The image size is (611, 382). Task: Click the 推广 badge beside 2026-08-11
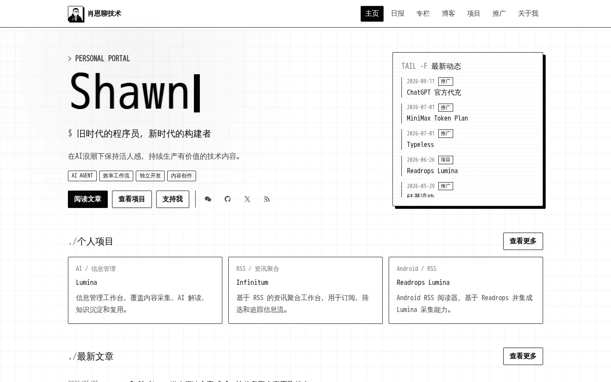(446, 81)
